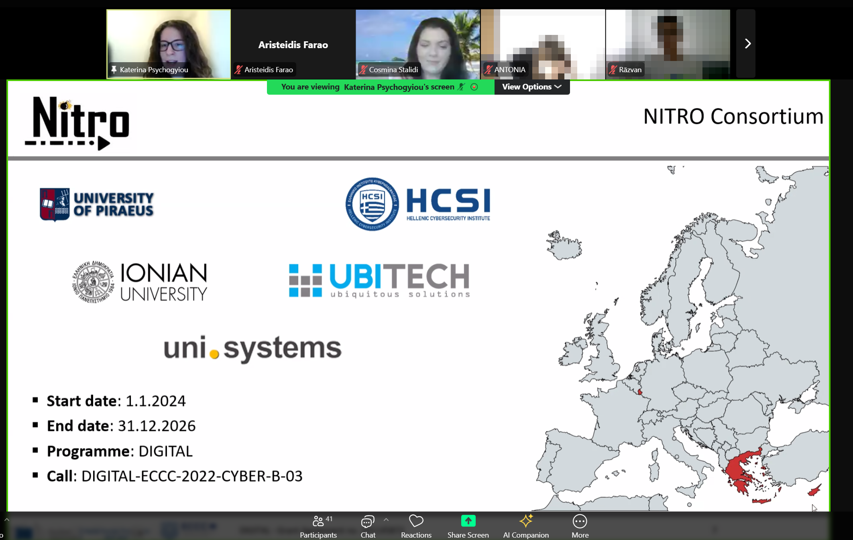Click the HCSI Hellenic Cybersecurity Institute logo

418,204
